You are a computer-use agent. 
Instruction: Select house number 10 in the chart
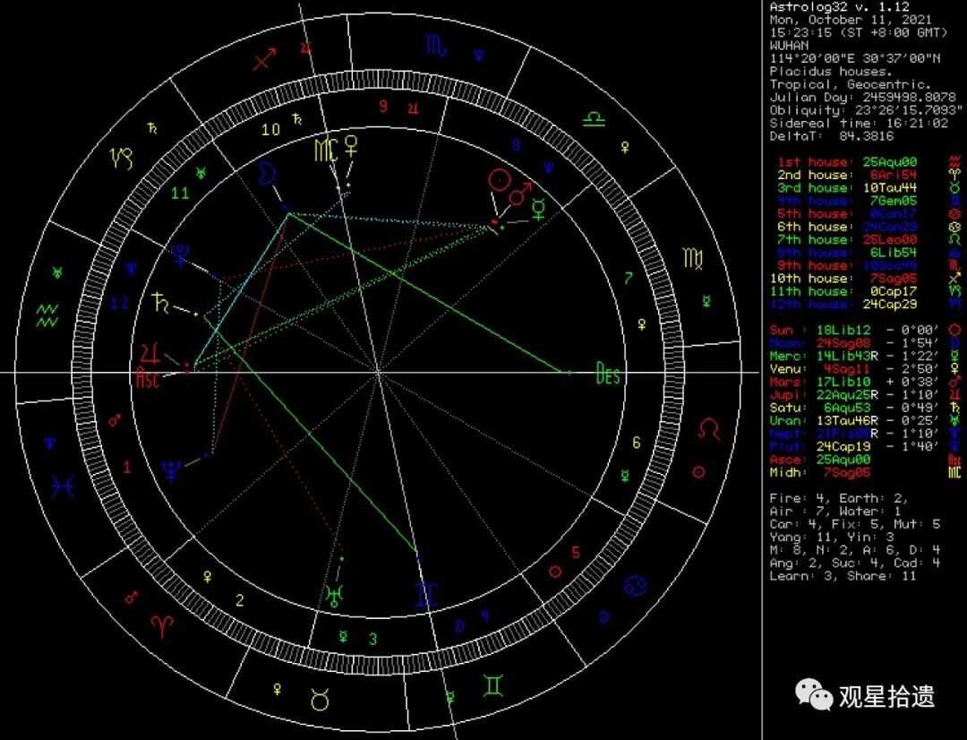tap(270, 130)
